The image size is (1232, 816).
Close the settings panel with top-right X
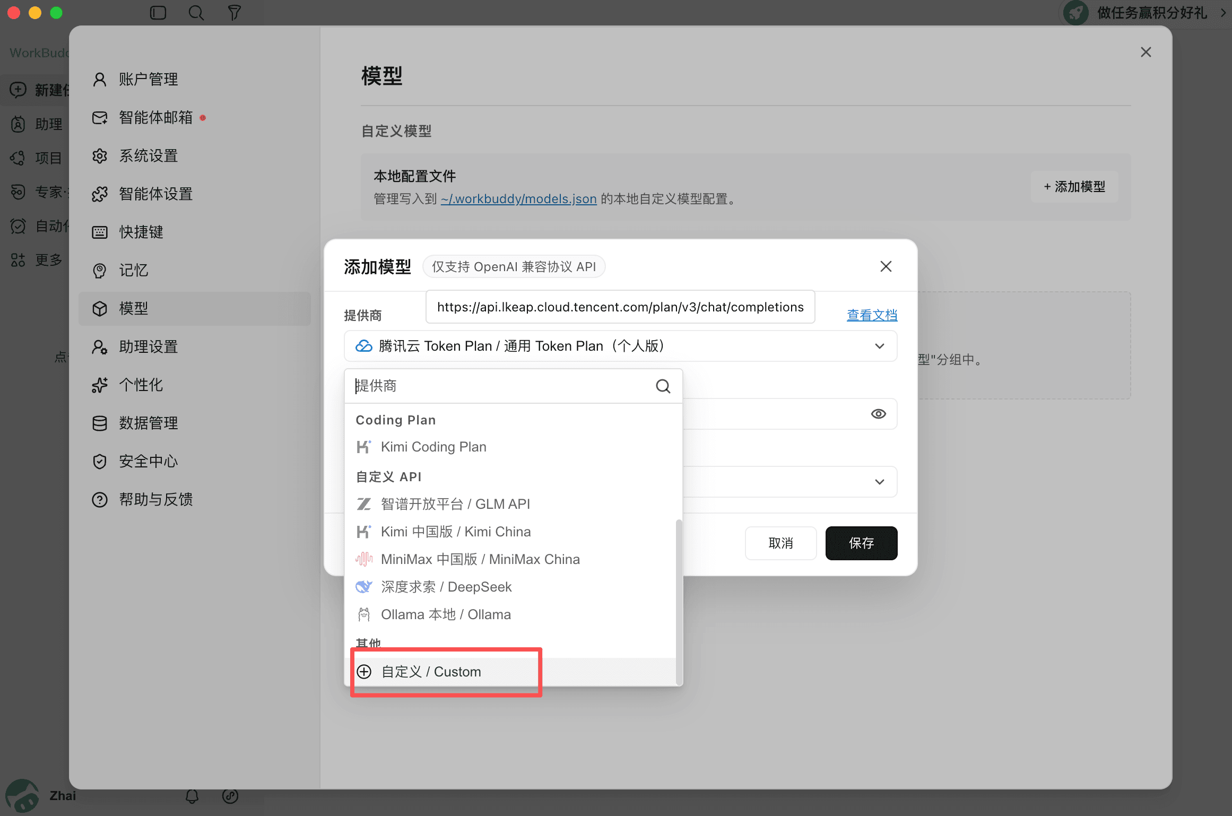pyautogui.click(x=1146, y=52)
